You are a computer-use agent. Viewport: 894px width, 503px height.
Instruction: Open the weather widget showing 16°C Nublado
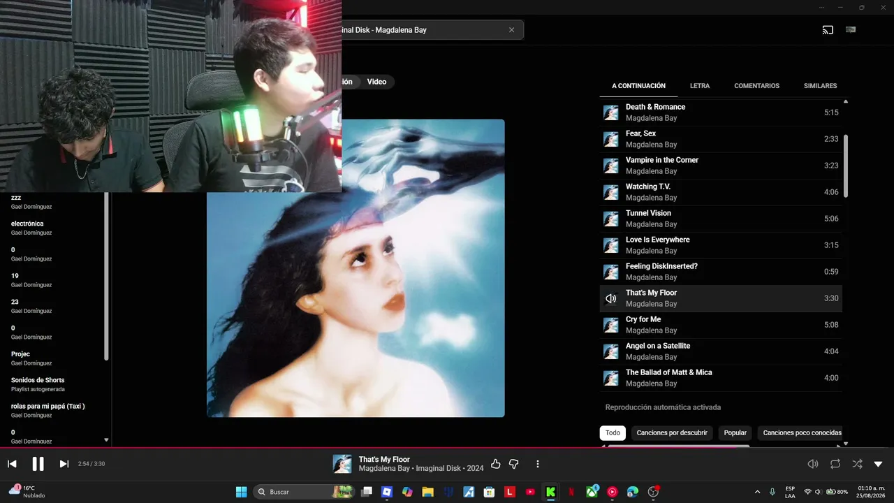click(x=27, y=491)
